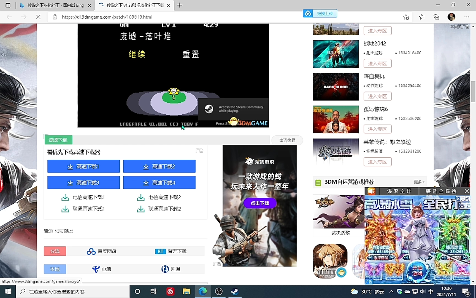The width and height of the screenshot is (476, 298).
Task: Close the floating game ad popup
Action: [x=467, y=191]
